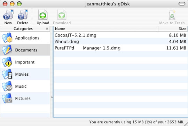Click the 8.10 MB size cell
This screenshot has width=188, height=126.
pos(178,35)
